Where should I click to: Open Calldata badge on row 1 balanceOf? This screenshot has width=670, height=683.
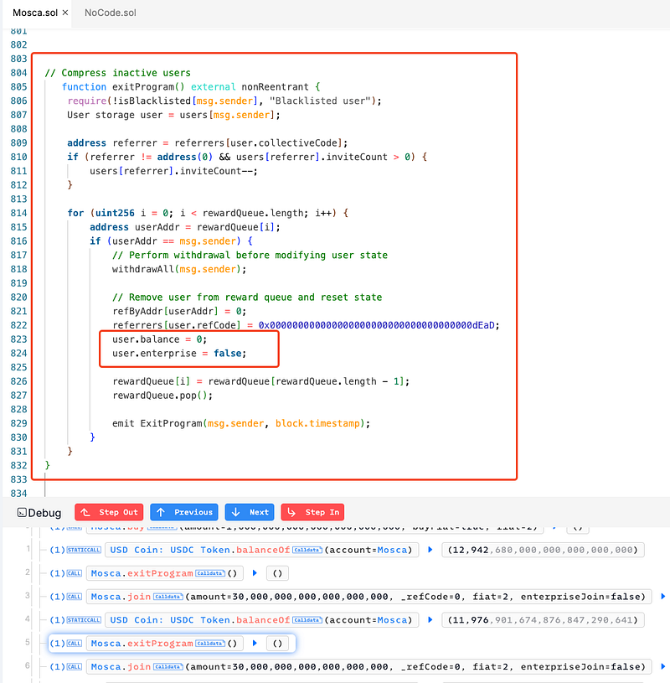click(x=307, y=550)
